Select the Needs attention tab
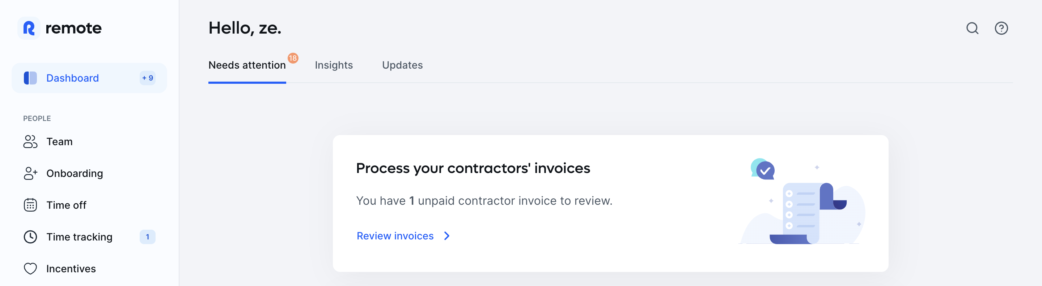Image resolution: width=1042 pixels, height=286 pixels. [247, 65]
